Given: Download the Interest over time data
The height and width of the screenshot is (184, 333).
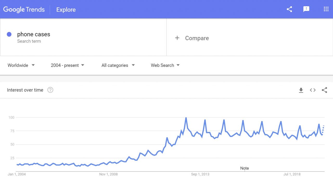Looking at the screenshot, I should coord(301,90).
